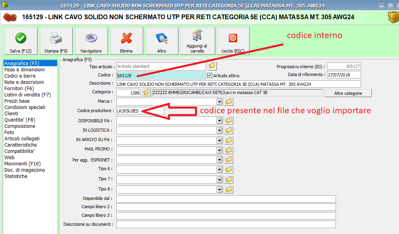
Task: Click the Elimina red X button
Action: [x=126, y=41]
